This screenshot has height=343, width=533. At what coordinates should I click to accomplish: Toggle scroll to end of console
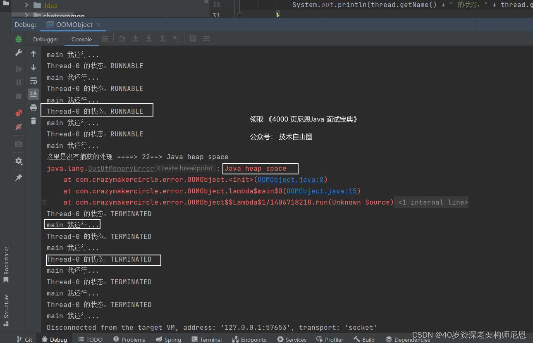(x=33, y=94)
